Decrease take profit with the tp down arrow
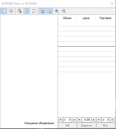Image resolution: width=116 pixels, height=129 pixels. (99, 120)
